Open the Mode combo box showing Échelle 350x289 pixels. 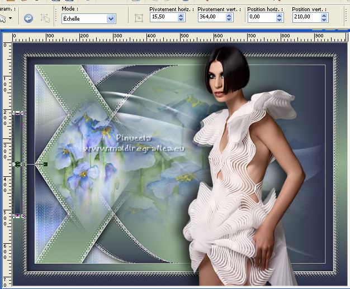click(88, 19)
